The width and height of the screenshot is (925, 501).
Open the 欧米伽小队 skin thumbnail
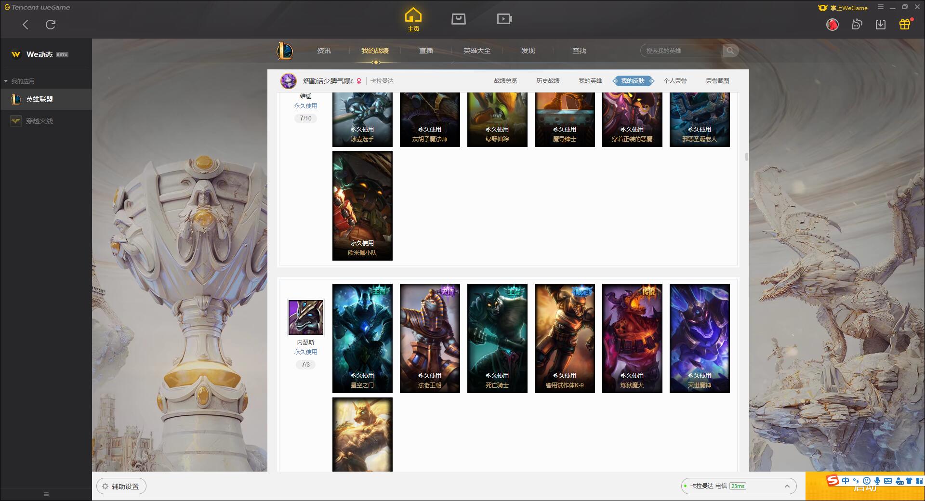click(362, 206)
